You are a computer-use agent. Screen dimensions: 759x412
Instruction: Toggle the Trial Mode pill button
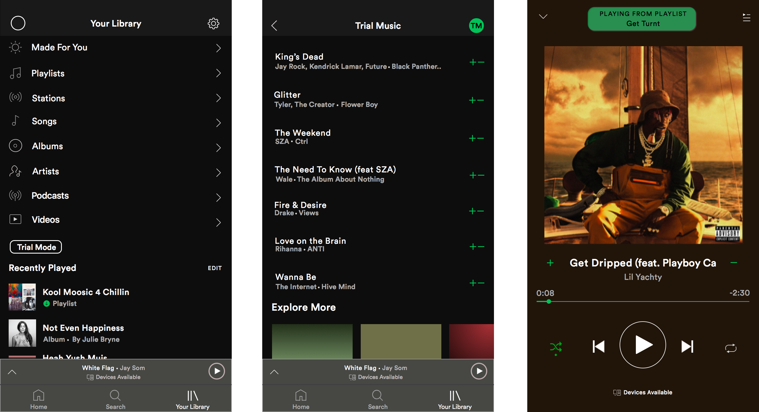pyautogui.click(x=36, y=247)
